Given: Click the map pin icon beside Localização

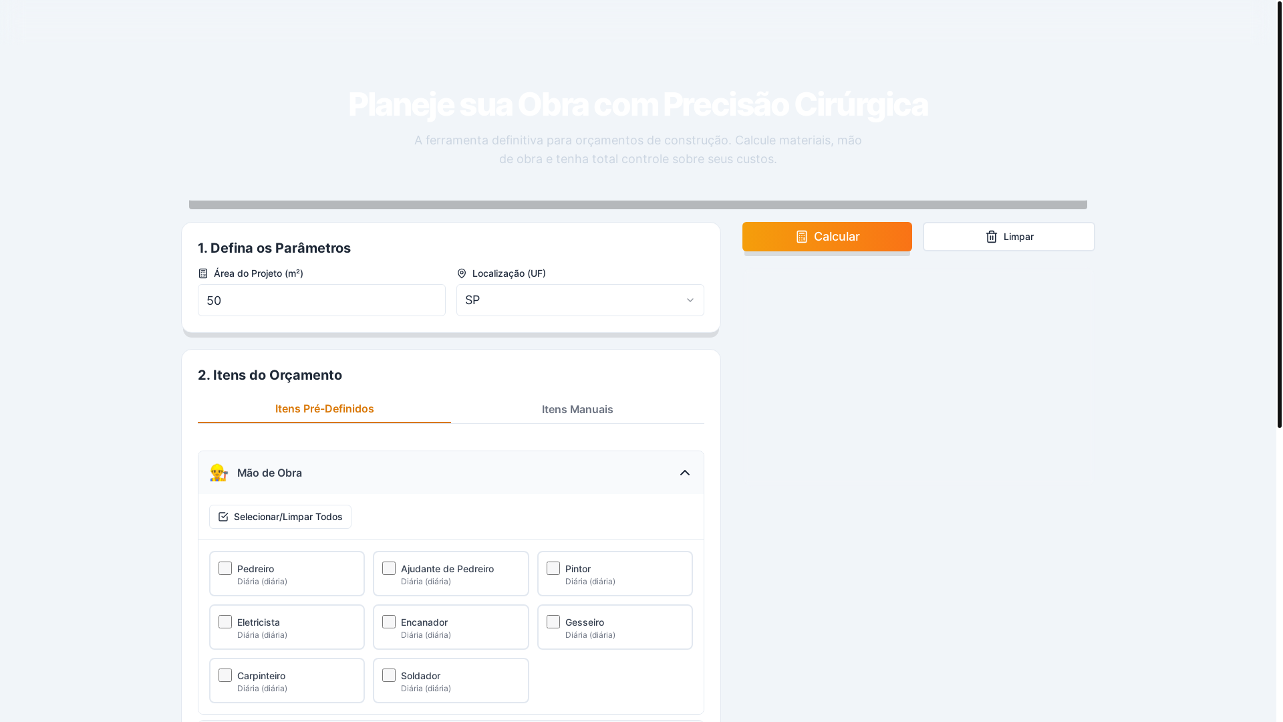Looking at the screenshot, I should pos(462,273).
